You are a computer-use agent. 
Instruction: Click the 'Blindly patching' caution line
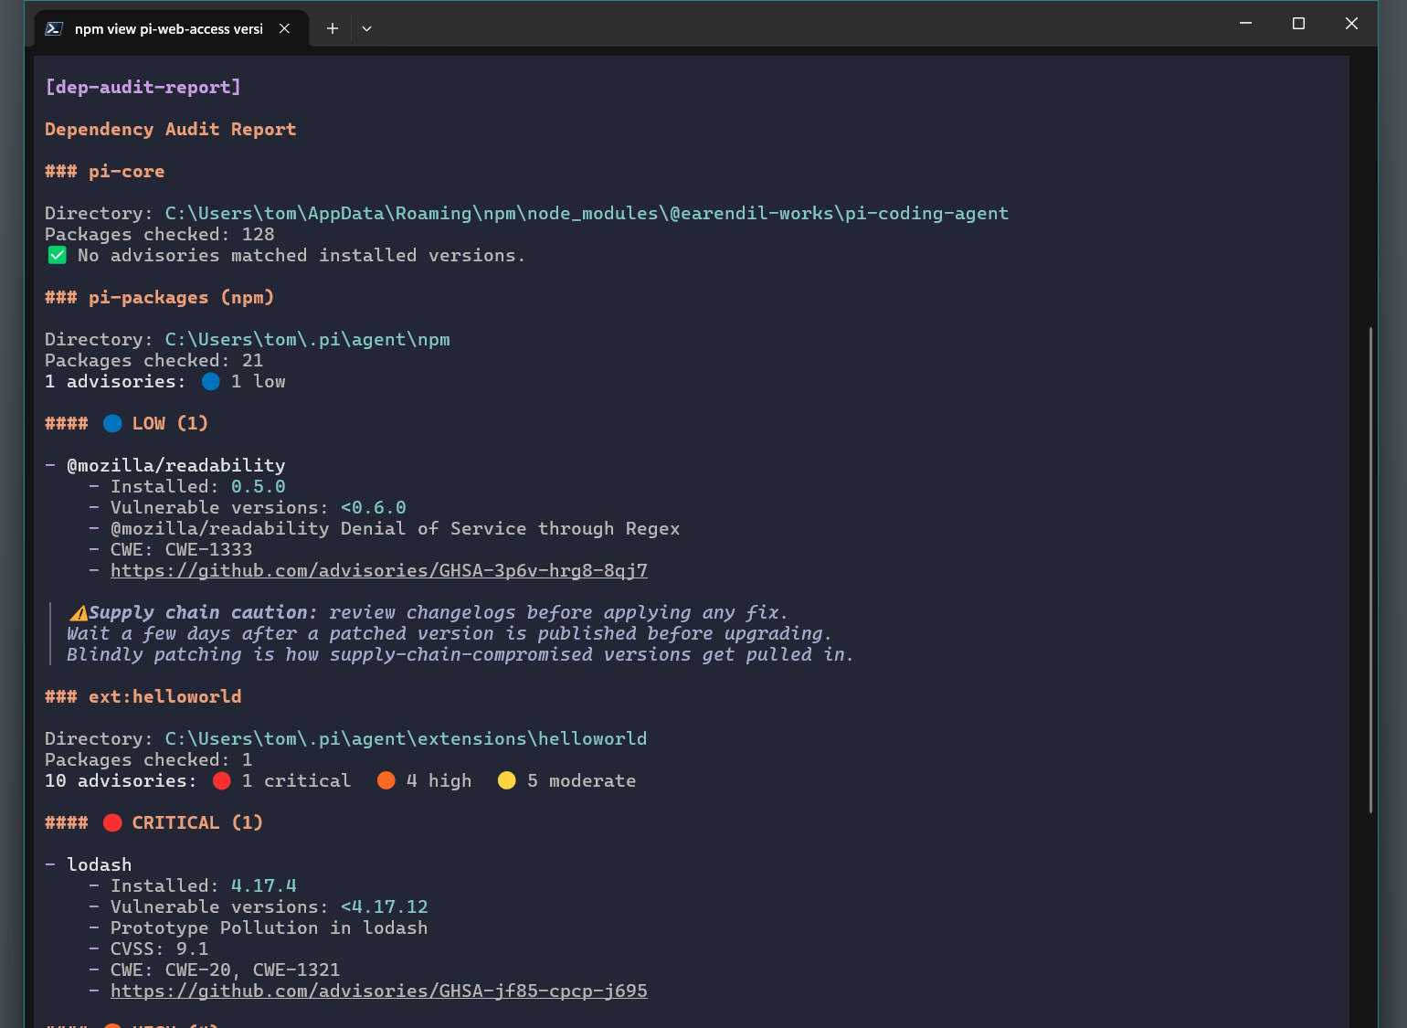click(460, 654)
